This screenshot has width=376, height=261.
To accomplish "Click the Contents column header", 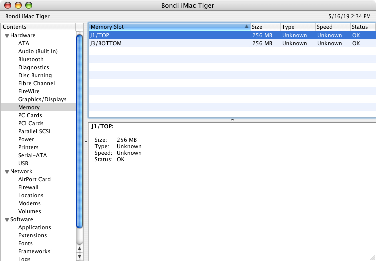I will pos(38,27).
